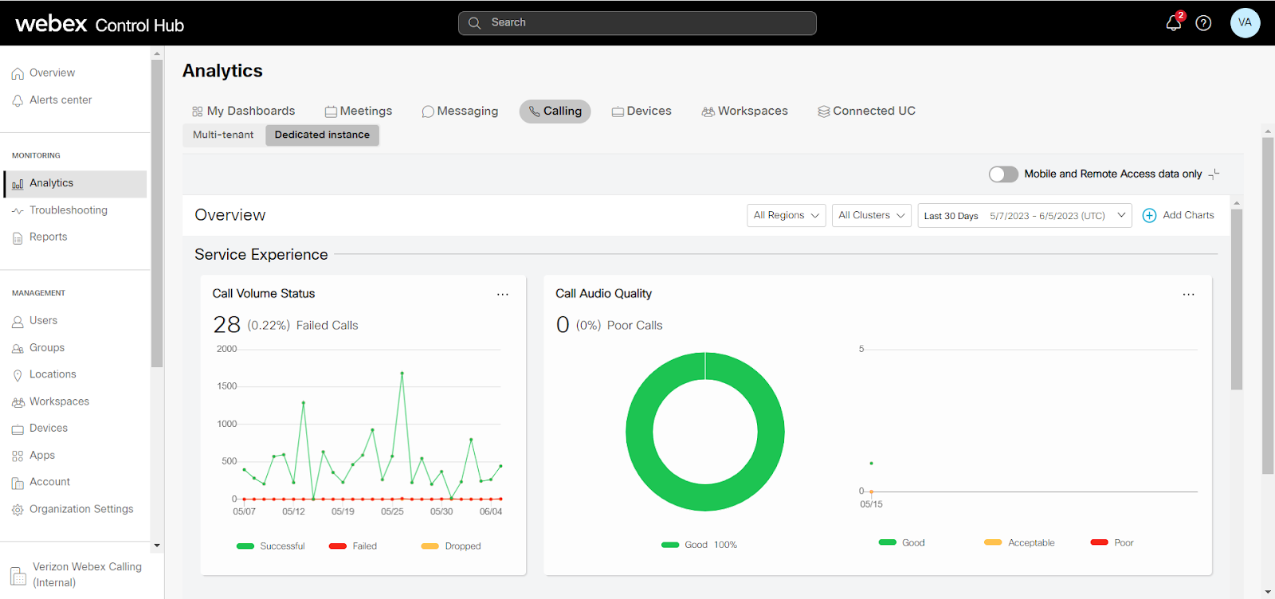Switch to the Meetings tab
1275x599 pixels.
point(359,112)
